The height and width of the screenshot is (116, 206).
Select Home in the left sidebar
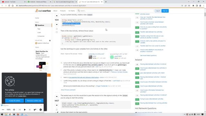point(37,18)
